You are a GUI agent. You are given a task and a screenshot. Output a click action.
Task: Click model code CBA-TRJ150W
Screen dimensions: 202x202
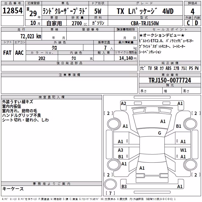coord(145,23)
